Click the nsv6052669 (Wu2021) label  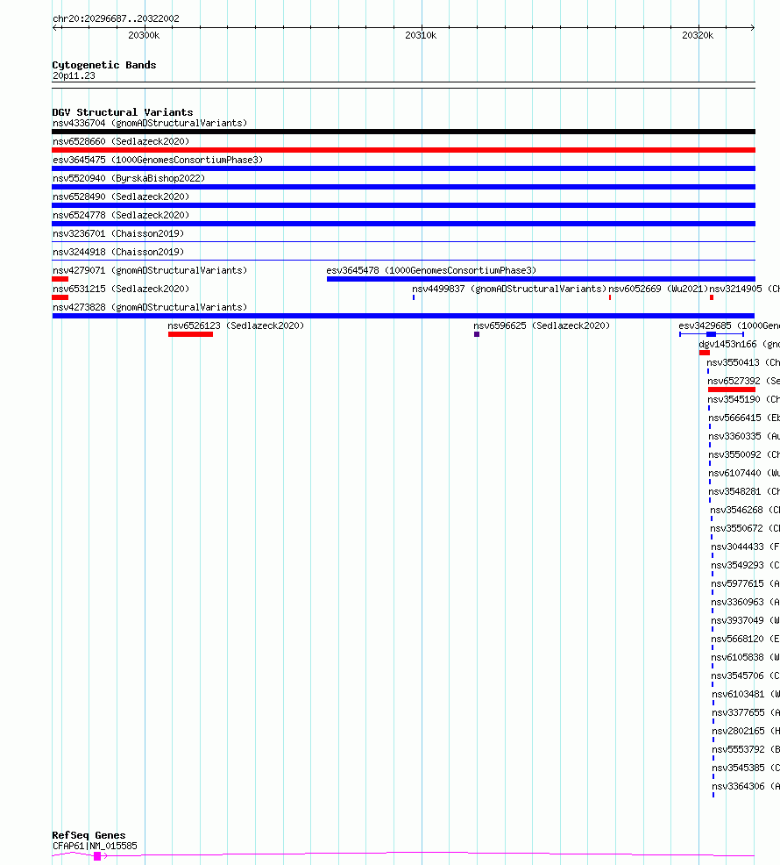(658, 289)
